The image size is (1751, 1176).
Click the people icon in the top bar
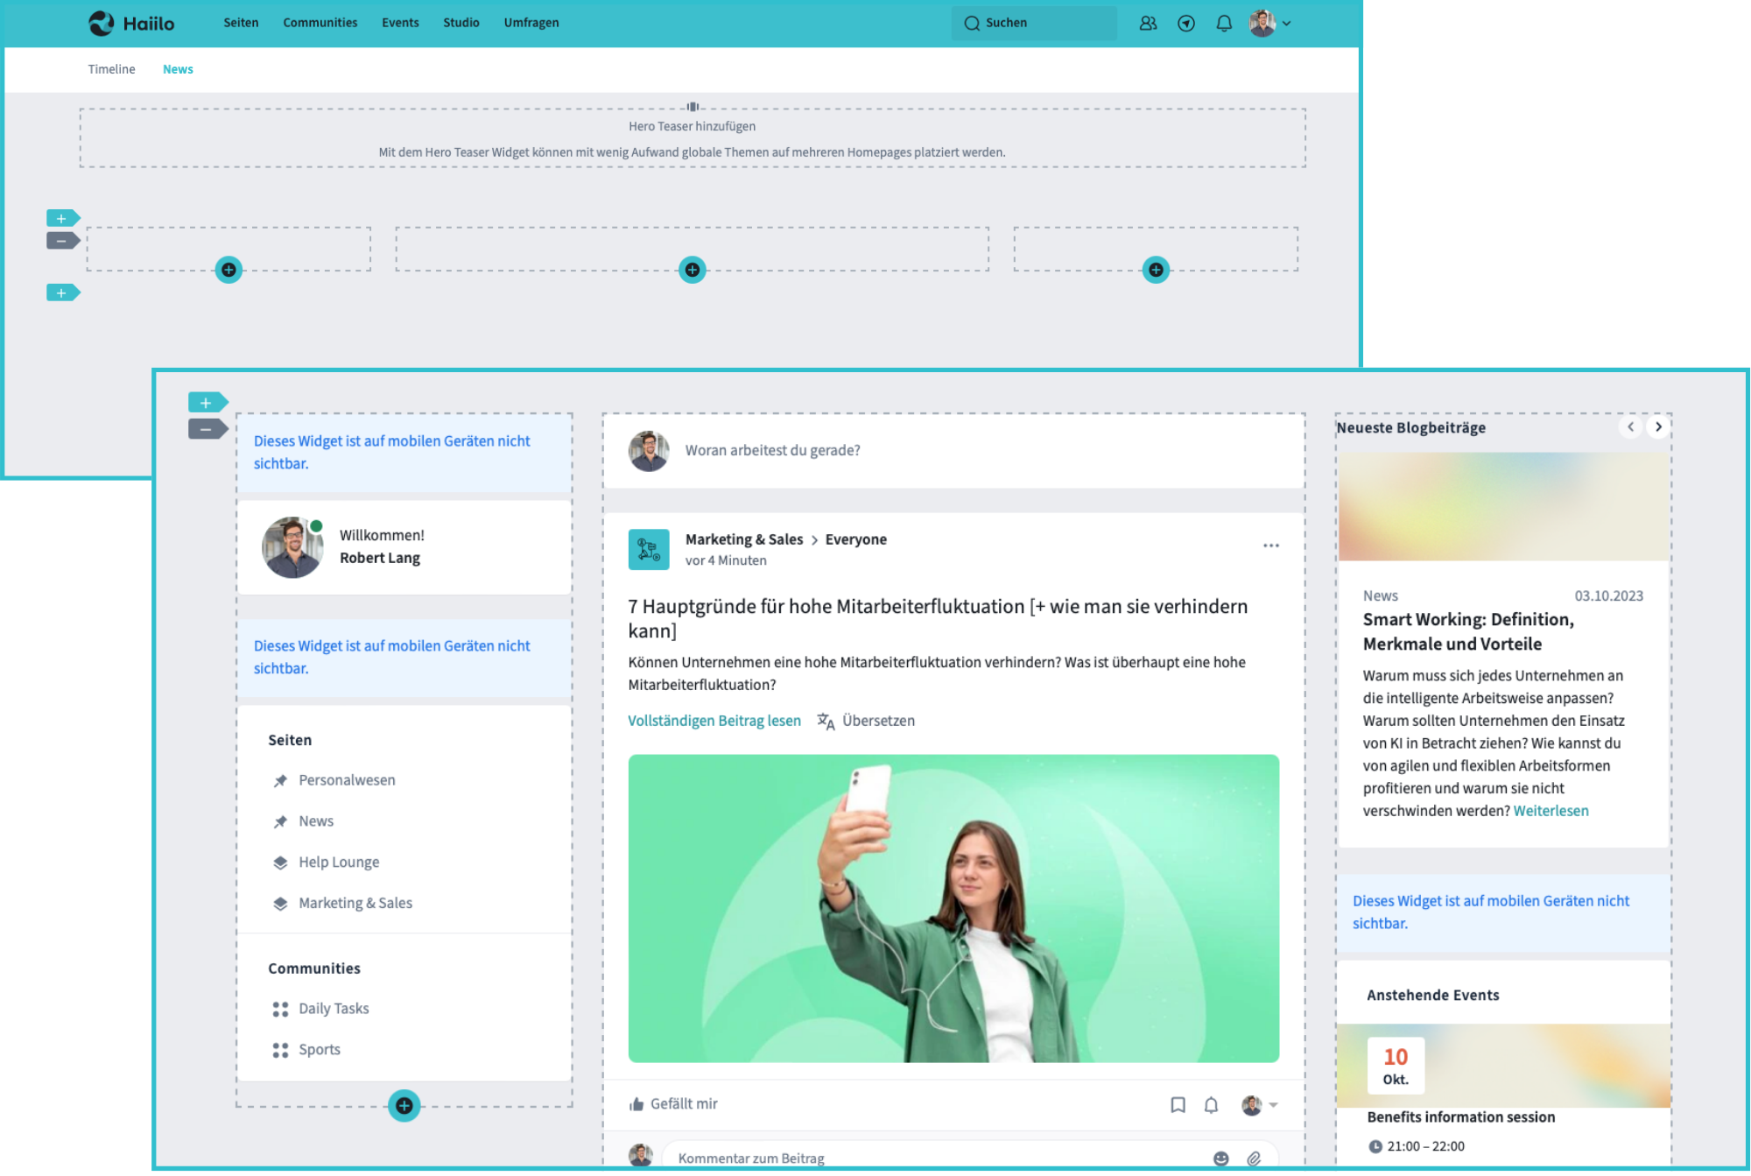click(1148, 23)
